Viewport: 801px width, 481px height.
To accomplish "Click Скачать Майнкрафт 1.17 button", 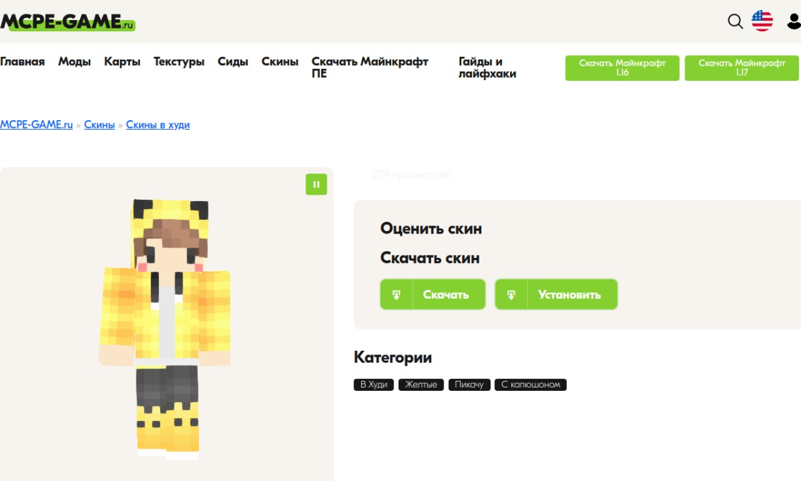I will pos(742,68).
